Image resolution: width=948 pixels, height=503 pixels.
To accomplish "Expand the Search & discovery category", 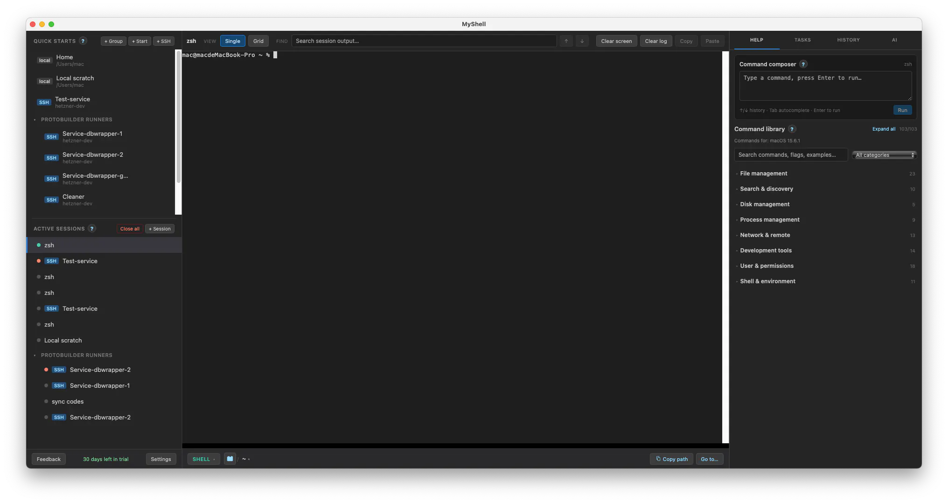I will pyautogui.click(x=826, y=189).
